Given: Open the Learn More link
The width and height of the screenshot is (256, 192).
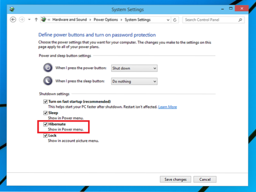Looking at the screenshot, I should tap(167, 107).
